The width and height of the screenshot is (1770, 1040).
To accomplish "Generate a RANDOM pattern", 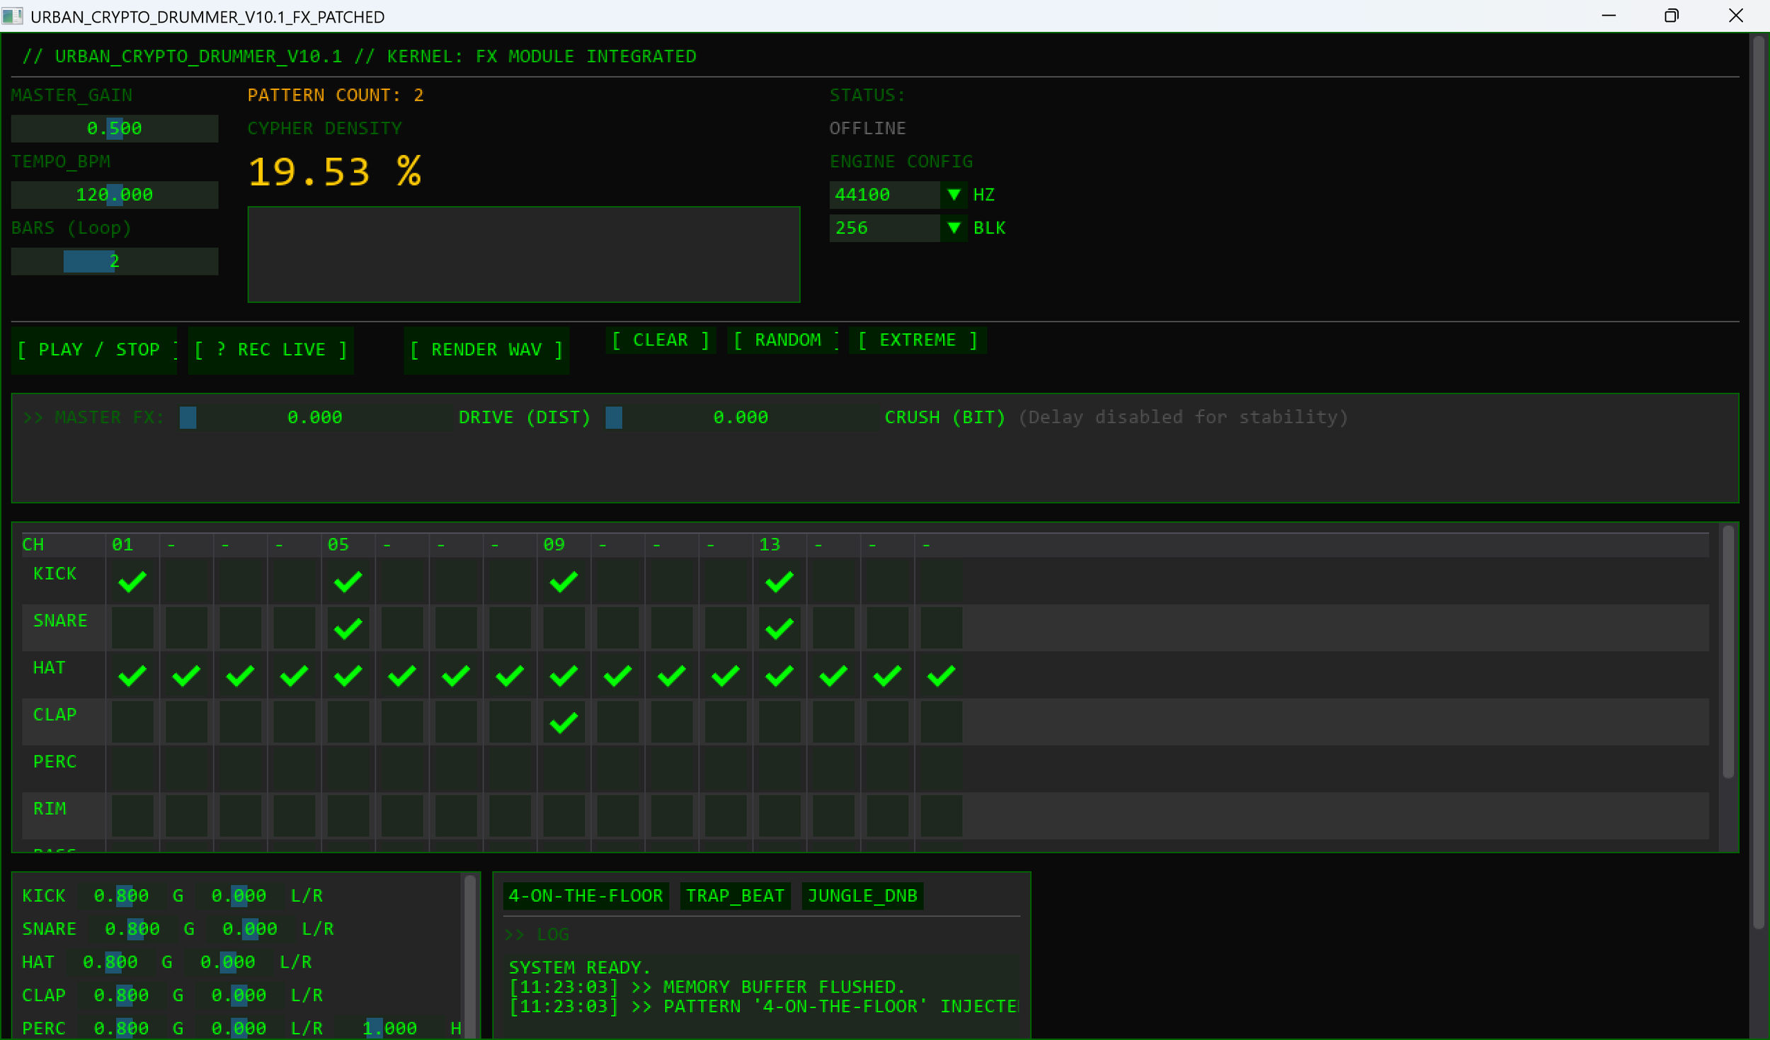I will coord(783,340).
